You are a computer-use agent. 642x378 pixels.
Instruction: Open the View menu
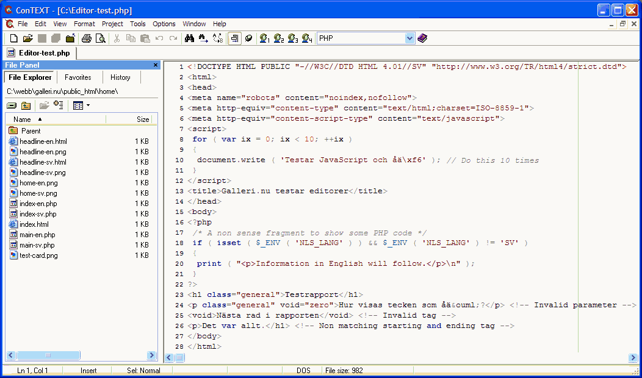(60, 24)
